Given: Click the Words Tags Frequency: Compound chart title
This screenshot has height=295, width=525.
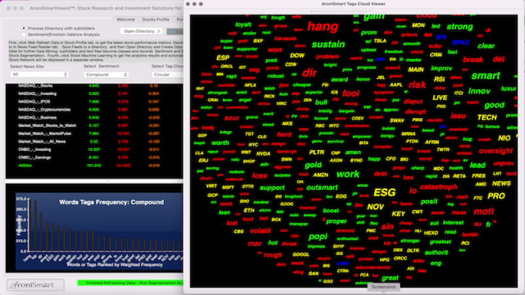Looking at the screenshot, I should (x=112, y=202).
